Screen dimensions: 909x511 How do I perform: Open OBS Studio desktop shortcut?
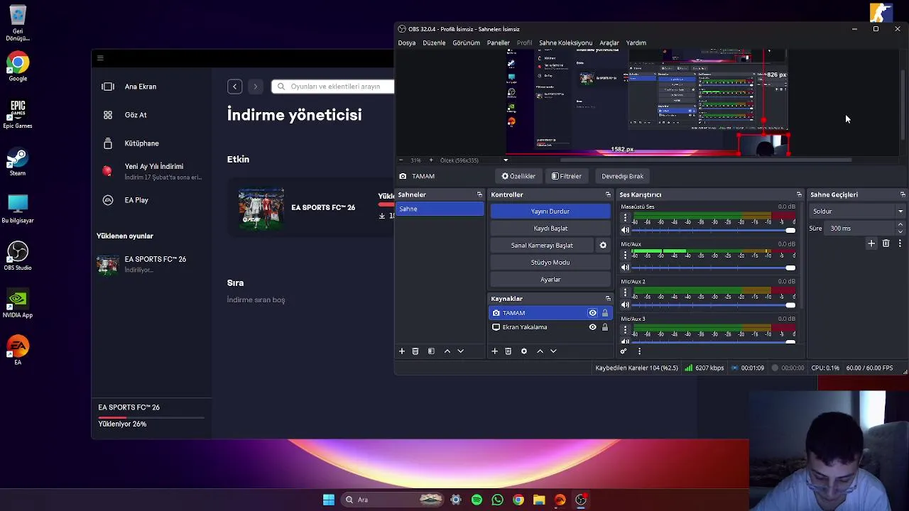click(x=18, y=256)
